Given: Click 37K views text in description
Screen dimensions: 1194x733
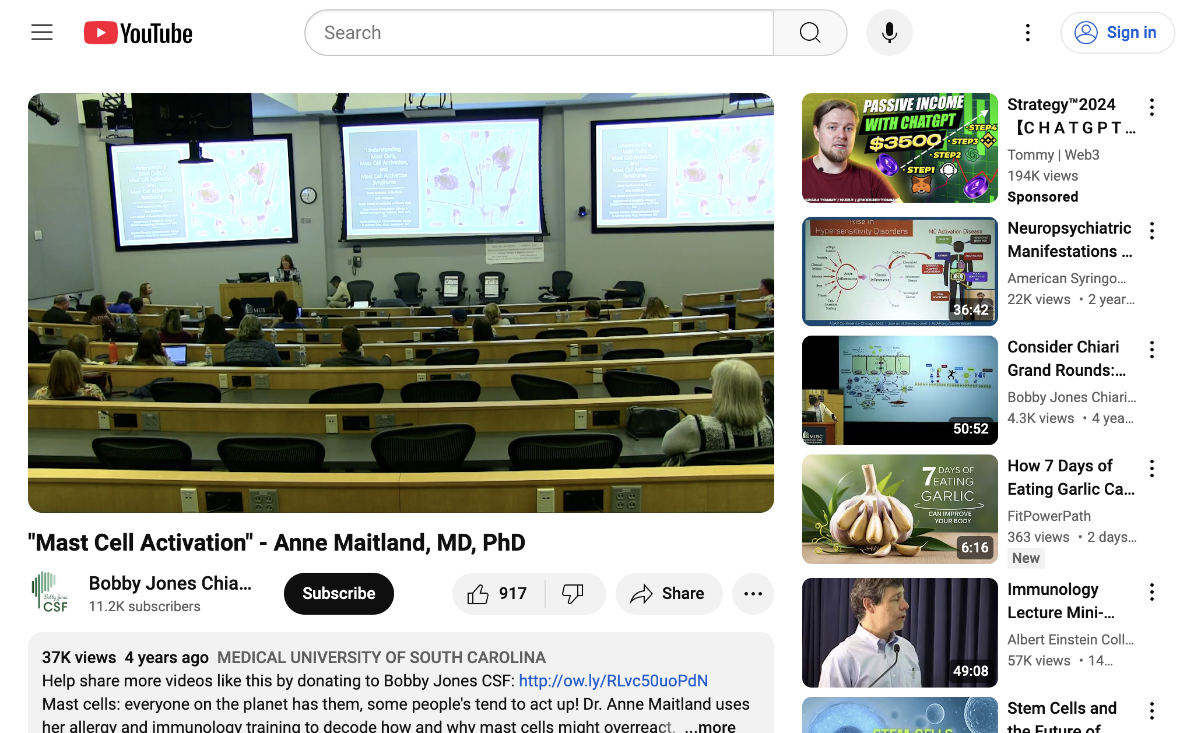Looking at the screenshot, I should (79, 657).
